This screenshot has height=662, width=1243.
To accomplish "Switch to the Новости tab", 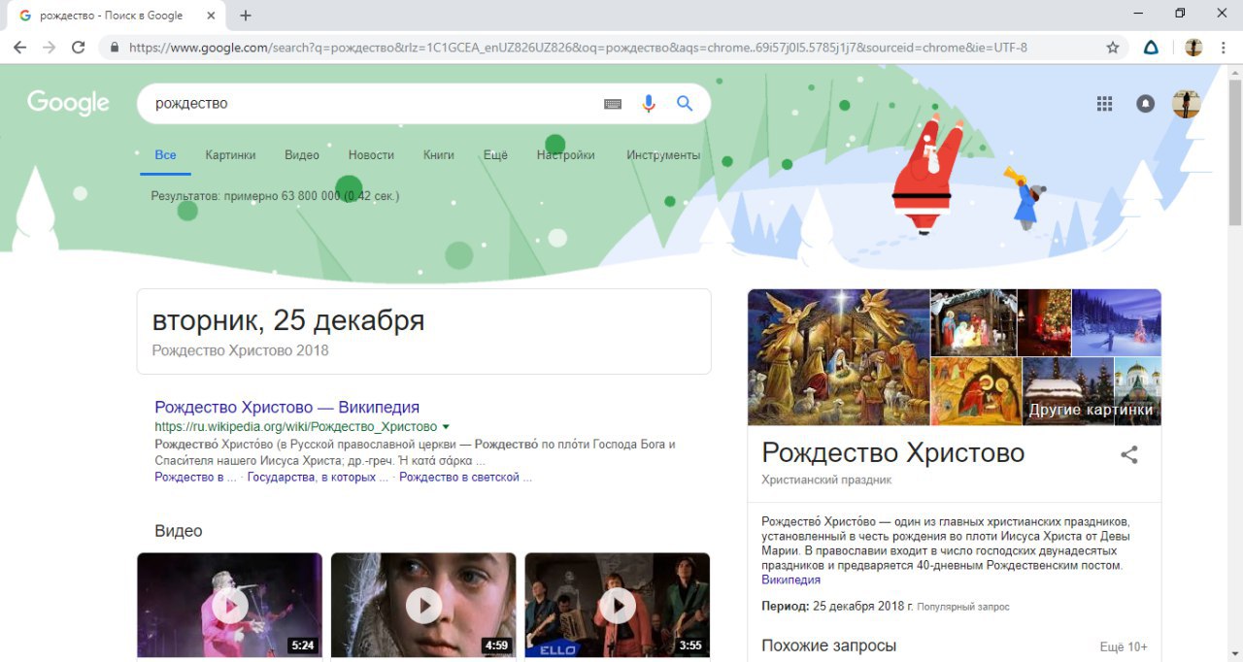I will [x=371, y=155].
